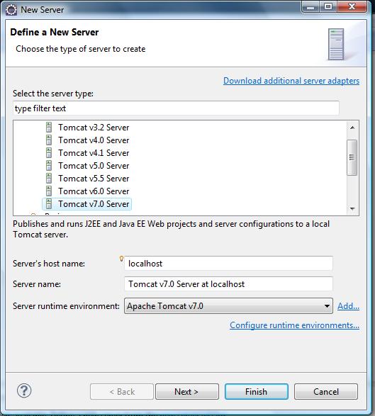Minimize the New Server window
The width and height of the screenshot is (375, 416).
pyautogui.click(x=310, y=6)
